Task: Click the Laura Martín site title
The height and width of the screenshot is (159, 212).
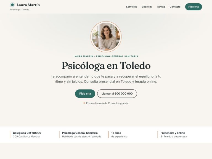Action: pyautogui.click(x=28, y=5)
